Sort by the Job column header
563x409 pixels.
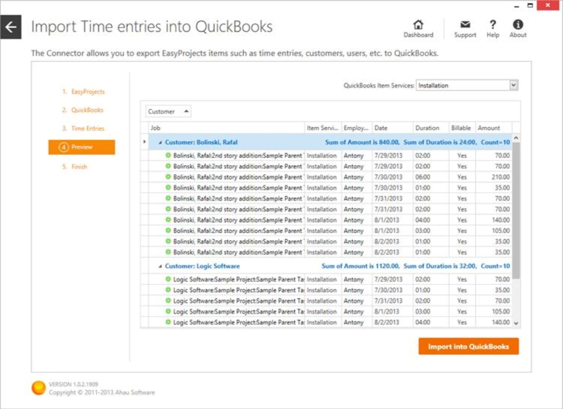(226, 128)
